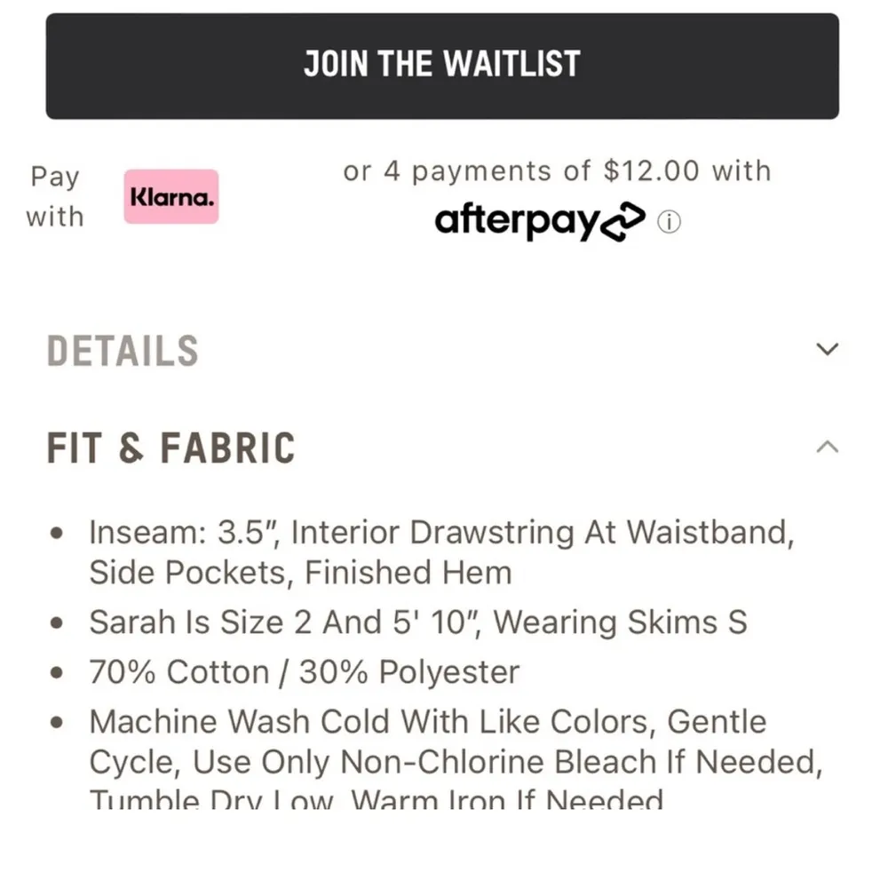Collapse Fit & Fabric using its up chevron
Screen dimensions: 888x888
[x=827, y=447]
